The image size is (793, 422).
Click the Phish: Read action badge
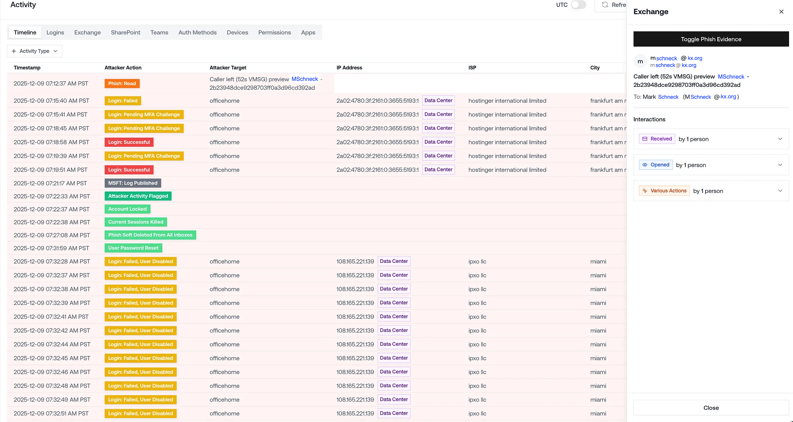pyautogui.click(x=122, y=84)
